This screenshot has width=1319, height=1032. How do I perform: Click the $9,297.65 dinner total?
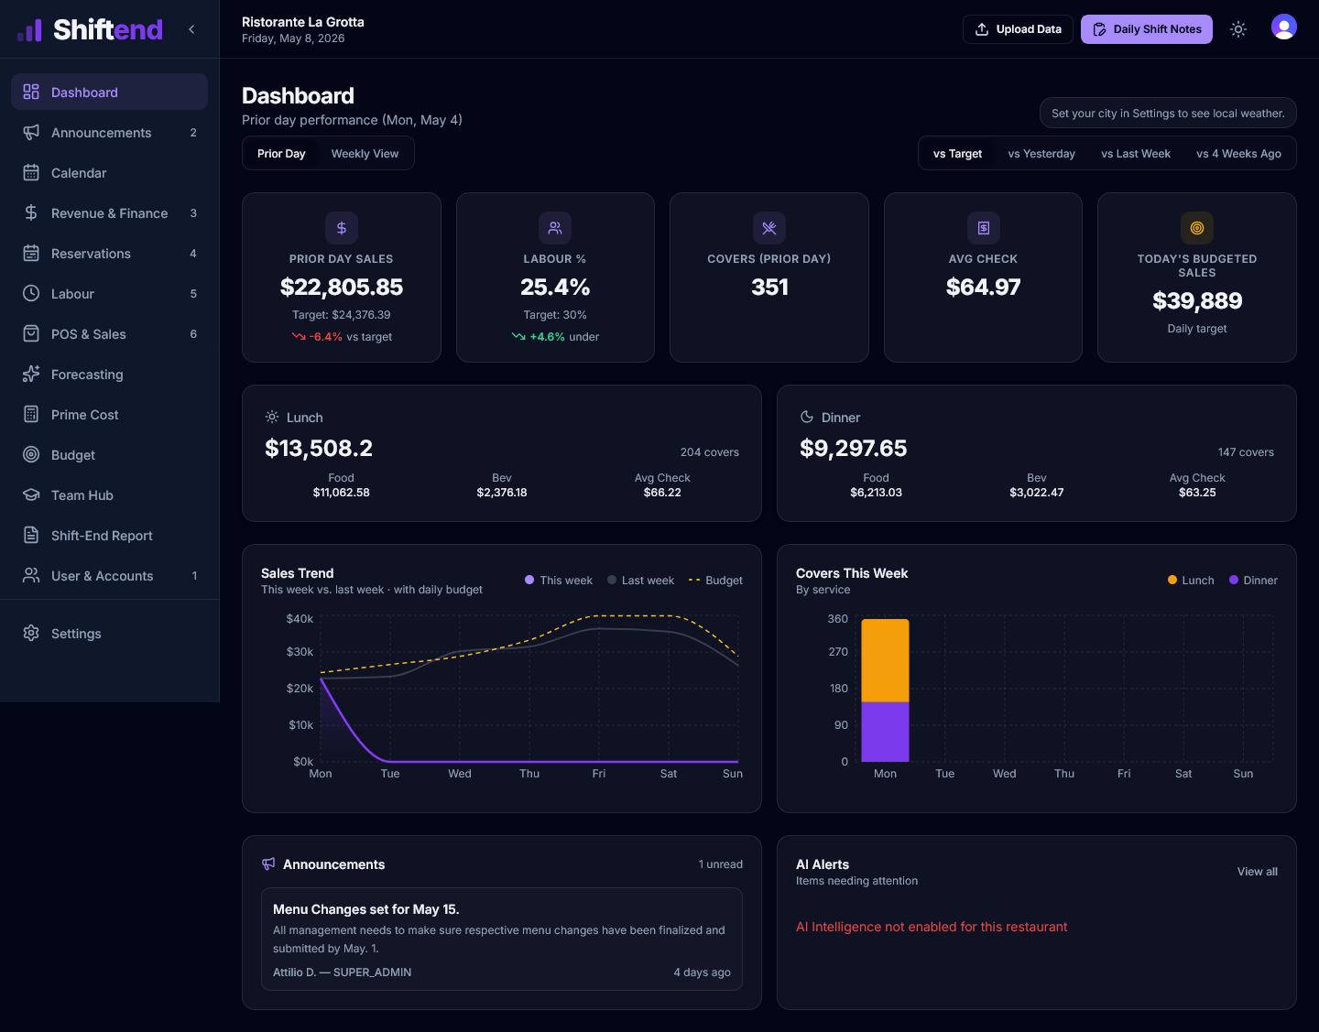[854, 449]
